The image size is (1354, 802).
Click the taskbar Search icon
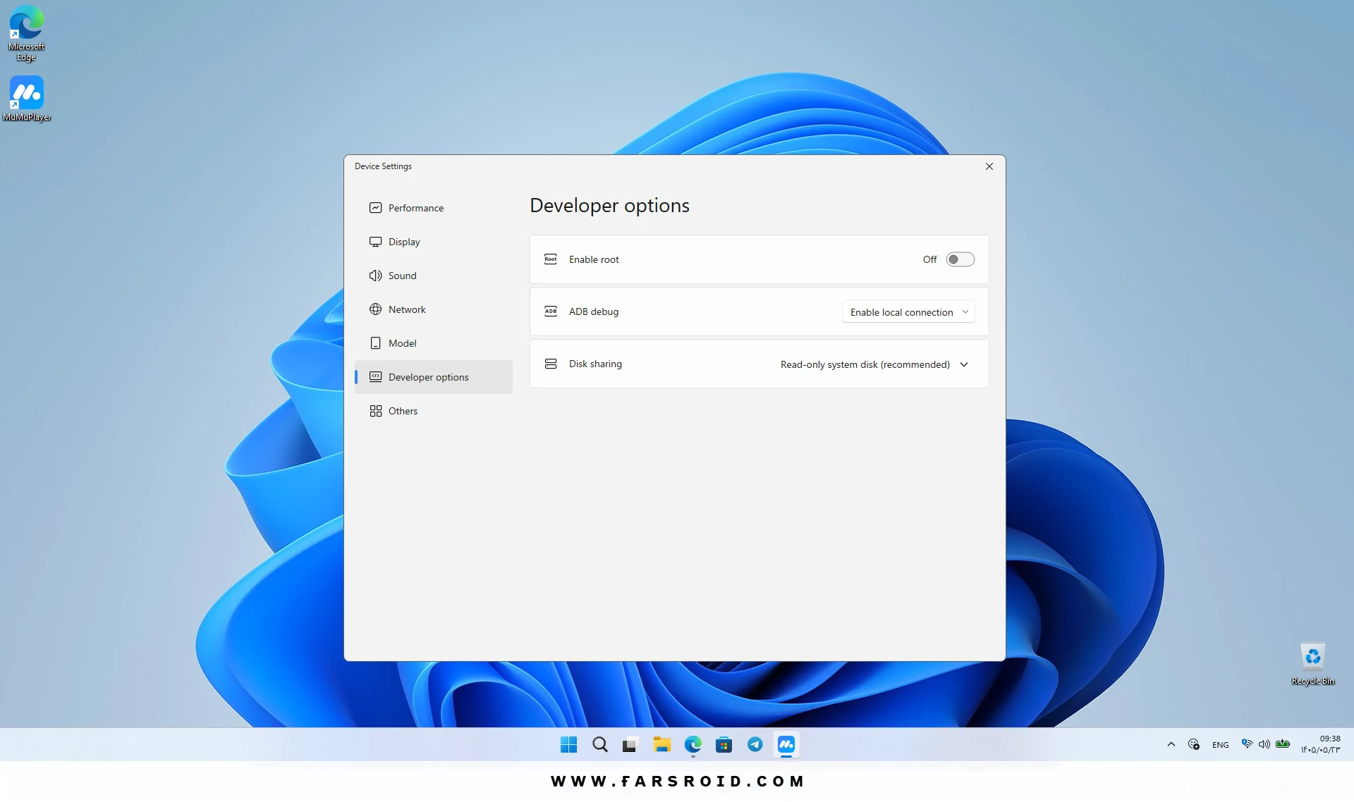(599, 744)
